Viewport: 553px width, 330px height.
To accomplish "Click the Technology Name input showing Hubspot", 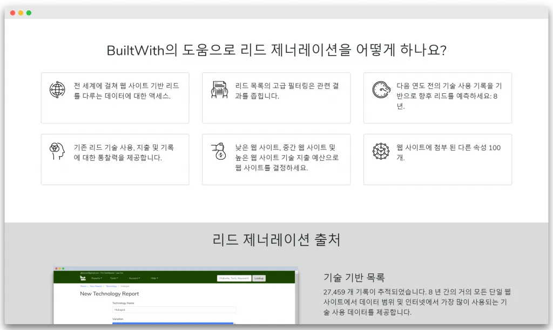I will (176, 310).
